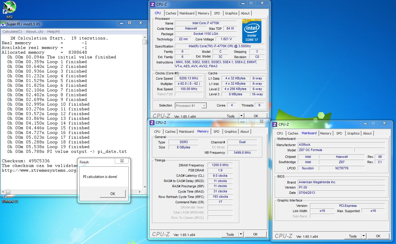396x244 pixels.
Task: Click OK button in top CPU-Z window
Action: pos(256,116)
